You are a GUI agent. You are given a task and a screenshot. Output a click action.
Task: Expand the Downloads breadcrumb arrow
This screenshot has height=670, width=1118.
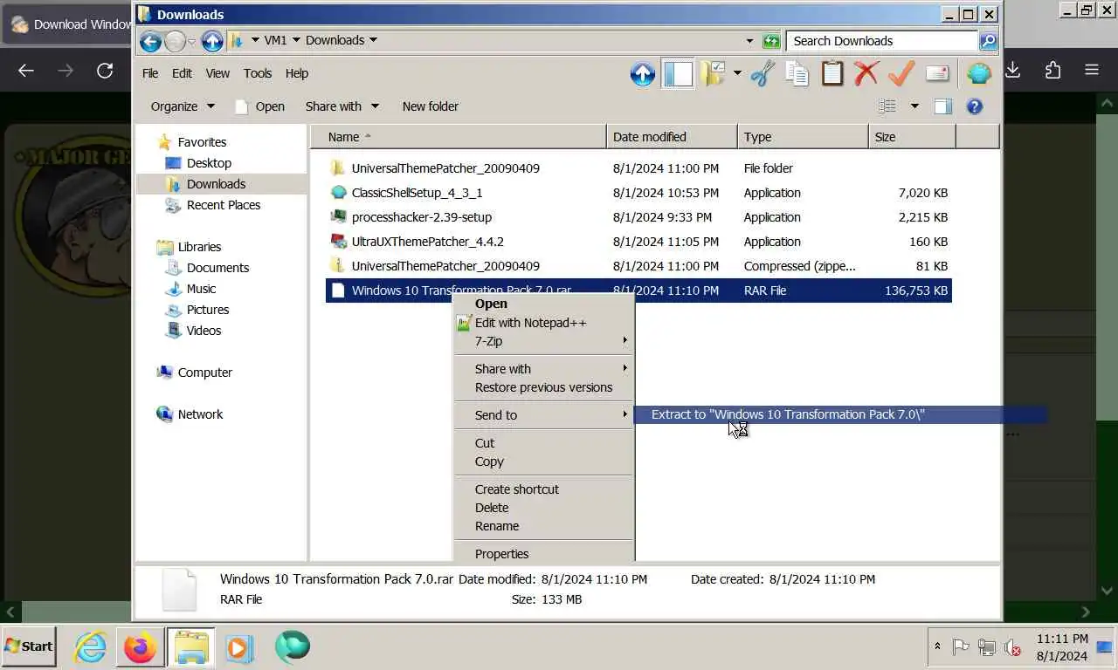tap(373, 40)
